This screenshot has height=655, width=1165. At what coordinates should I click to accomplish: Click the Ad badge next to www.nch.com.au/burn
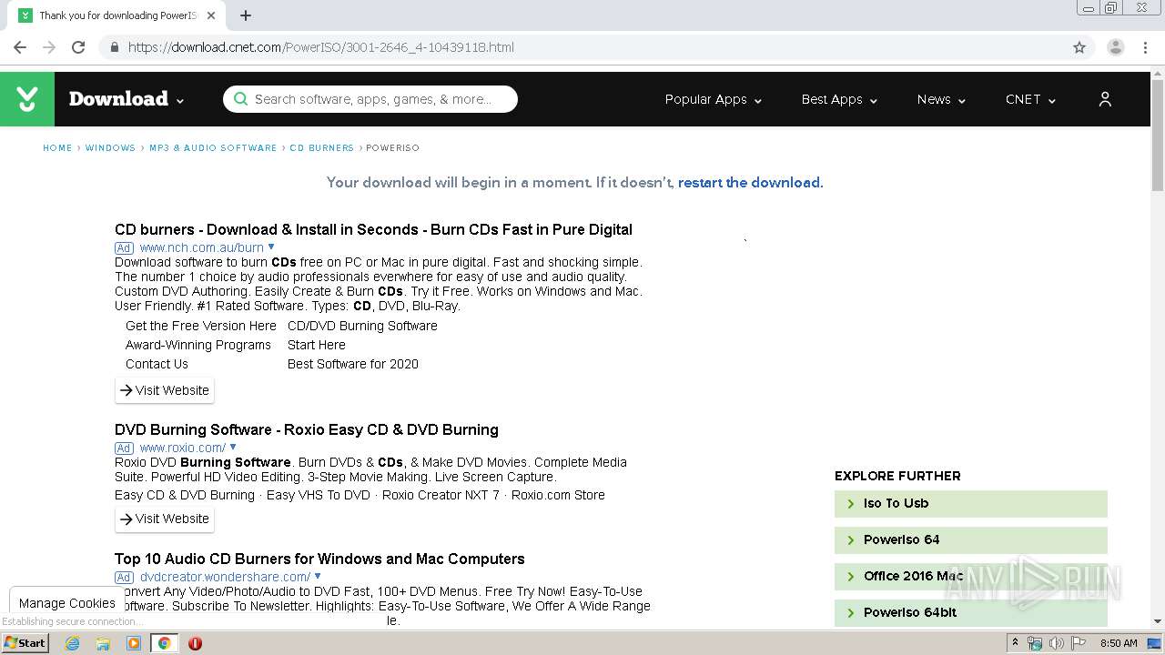click(x=124, y=247)
